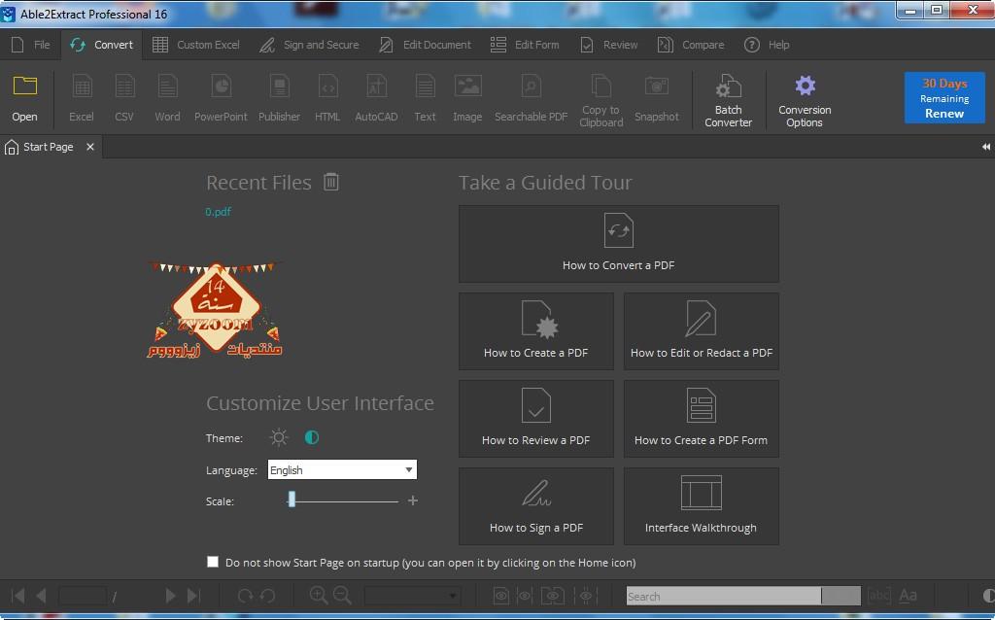Open the Edit Document tab

(426, 45)
